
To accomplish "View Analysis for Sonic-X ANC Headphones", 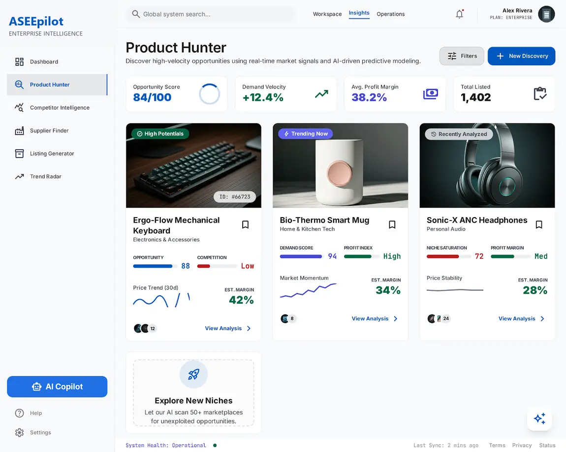I will tap(522, 319).
